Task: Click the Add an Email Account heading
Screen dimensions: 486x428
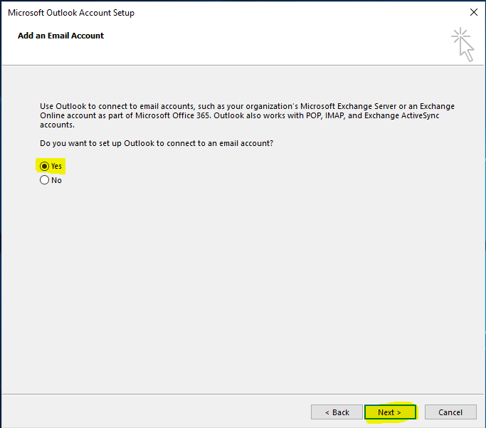Action: click(x=61, y=36)
